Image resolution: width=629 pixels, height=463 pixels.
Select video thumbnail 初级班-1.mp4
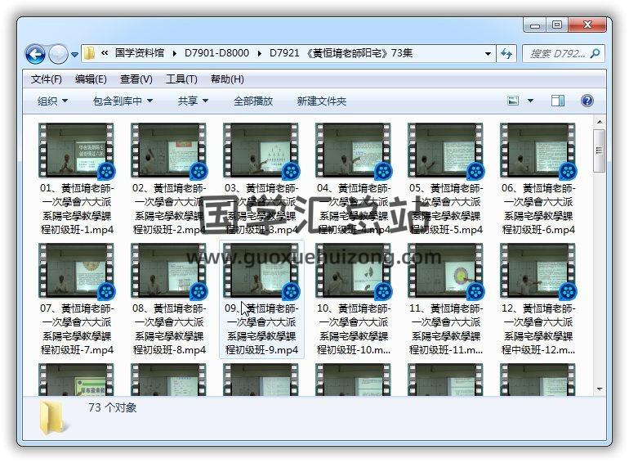pos(76,151)
